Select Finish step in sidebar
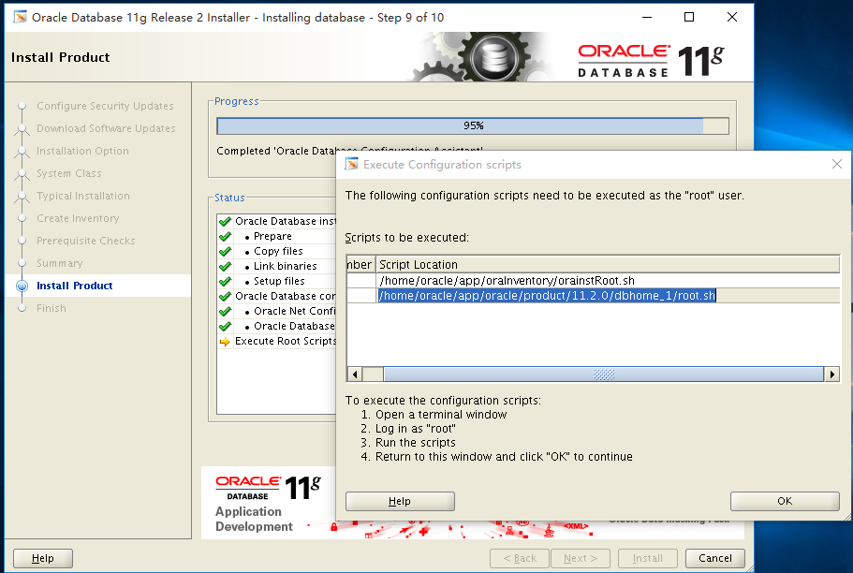 (x=51, y=308)
